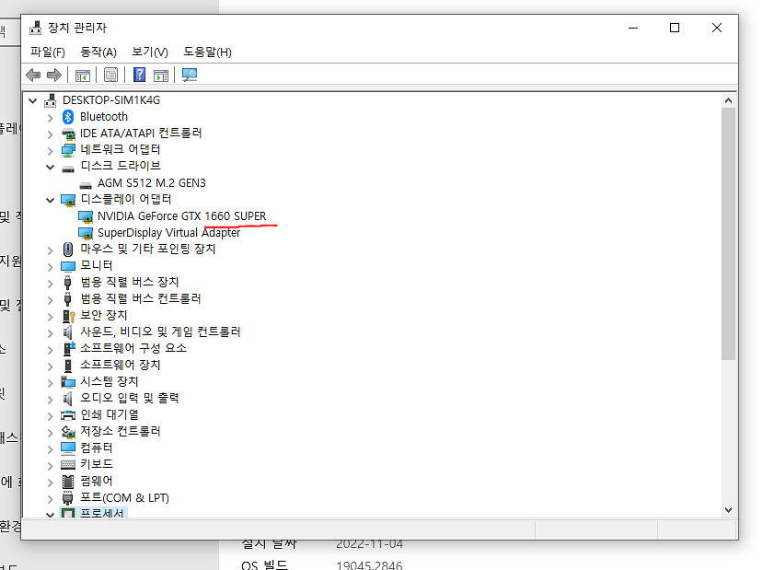The image size is (763, 570).
Task: Close the 장치 관리자 window
Action: tap(716, 28)
